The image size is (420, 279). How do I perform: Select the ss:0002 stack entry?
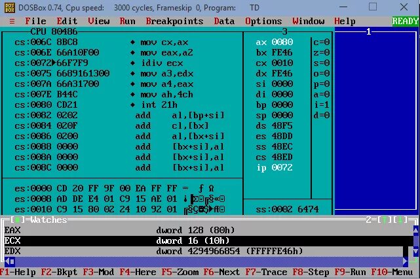pos(288,209)
